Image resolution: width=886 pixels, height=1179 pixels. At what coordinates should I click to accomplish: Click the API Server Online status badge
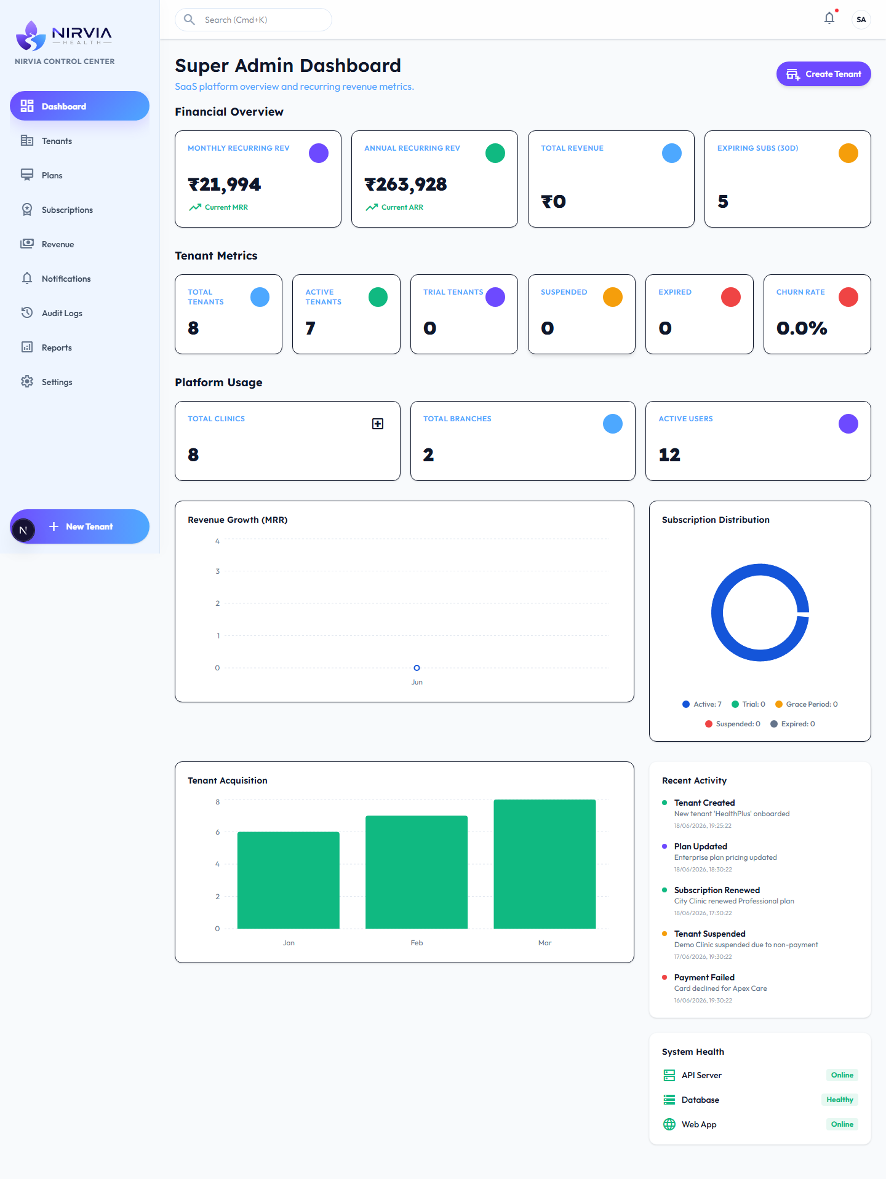click(x=842, y=1075)
